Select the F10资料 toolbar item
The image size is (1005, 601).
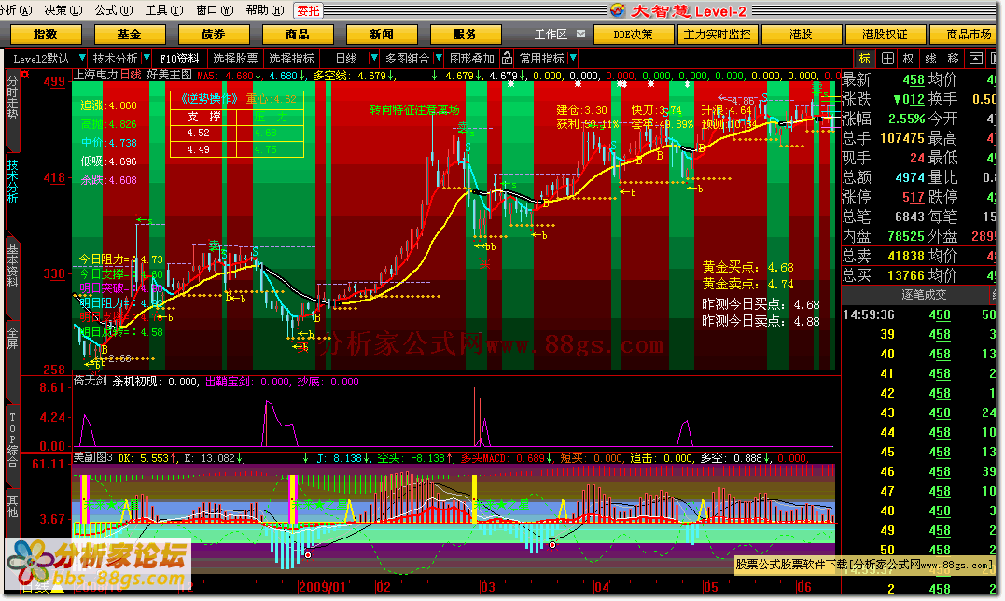179,58
